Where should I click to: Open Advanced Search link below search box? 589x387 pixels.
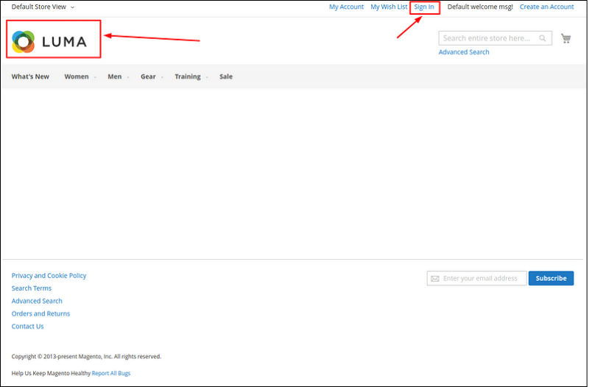464,52
